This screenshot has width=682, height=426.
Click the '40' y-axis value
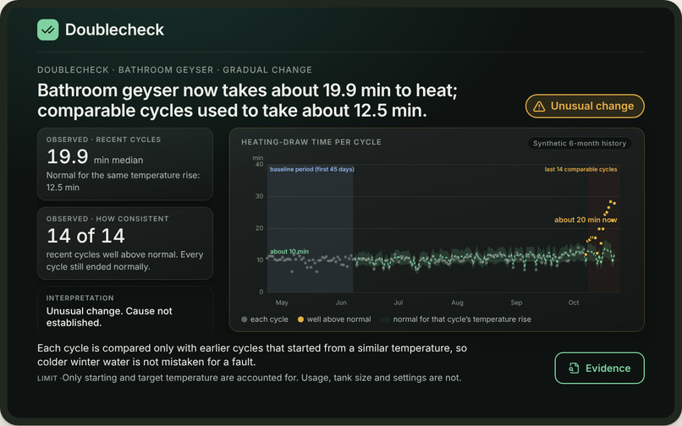[x=259, y=164]
